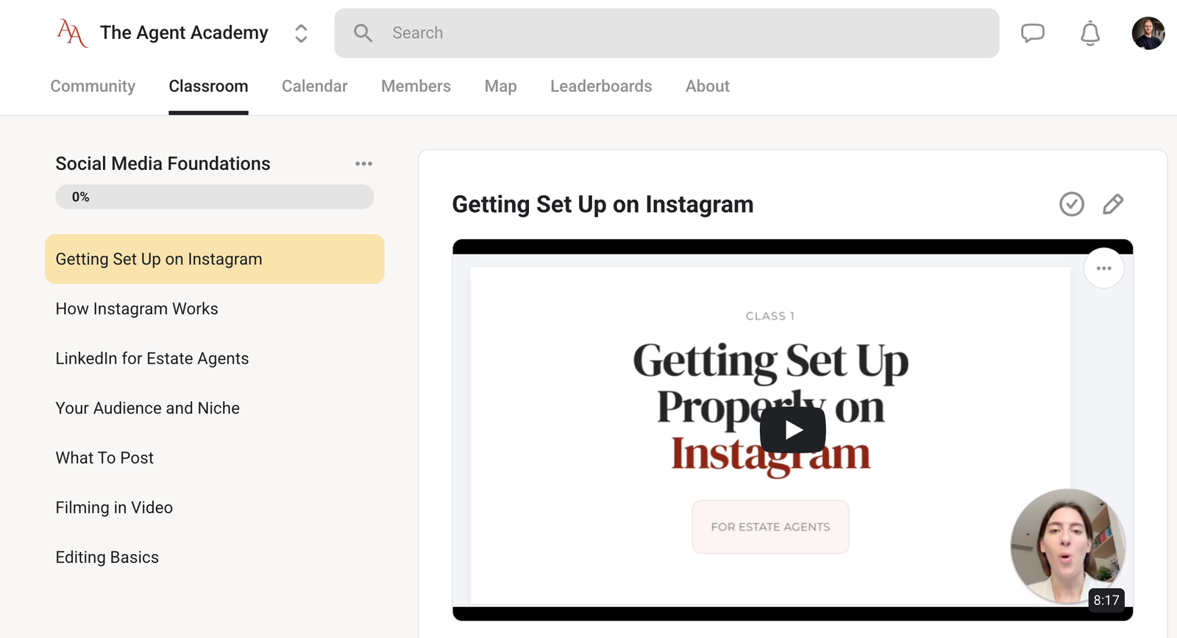The width and height of the screenshot is (1177, 638).
Task: Open What To Post lesson
Action: [x=104, y=458]
